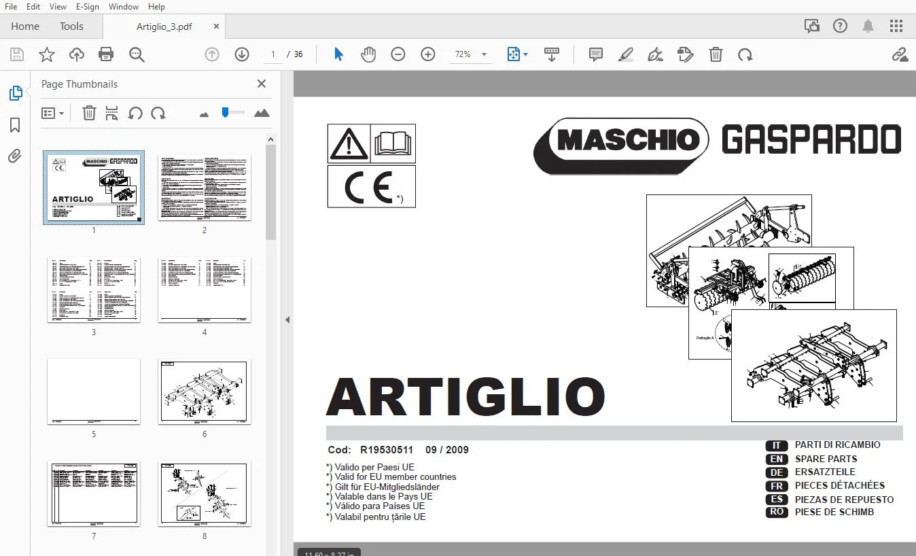Rotate the page with the toolbar rotate icon

click(x=745, y=54)
